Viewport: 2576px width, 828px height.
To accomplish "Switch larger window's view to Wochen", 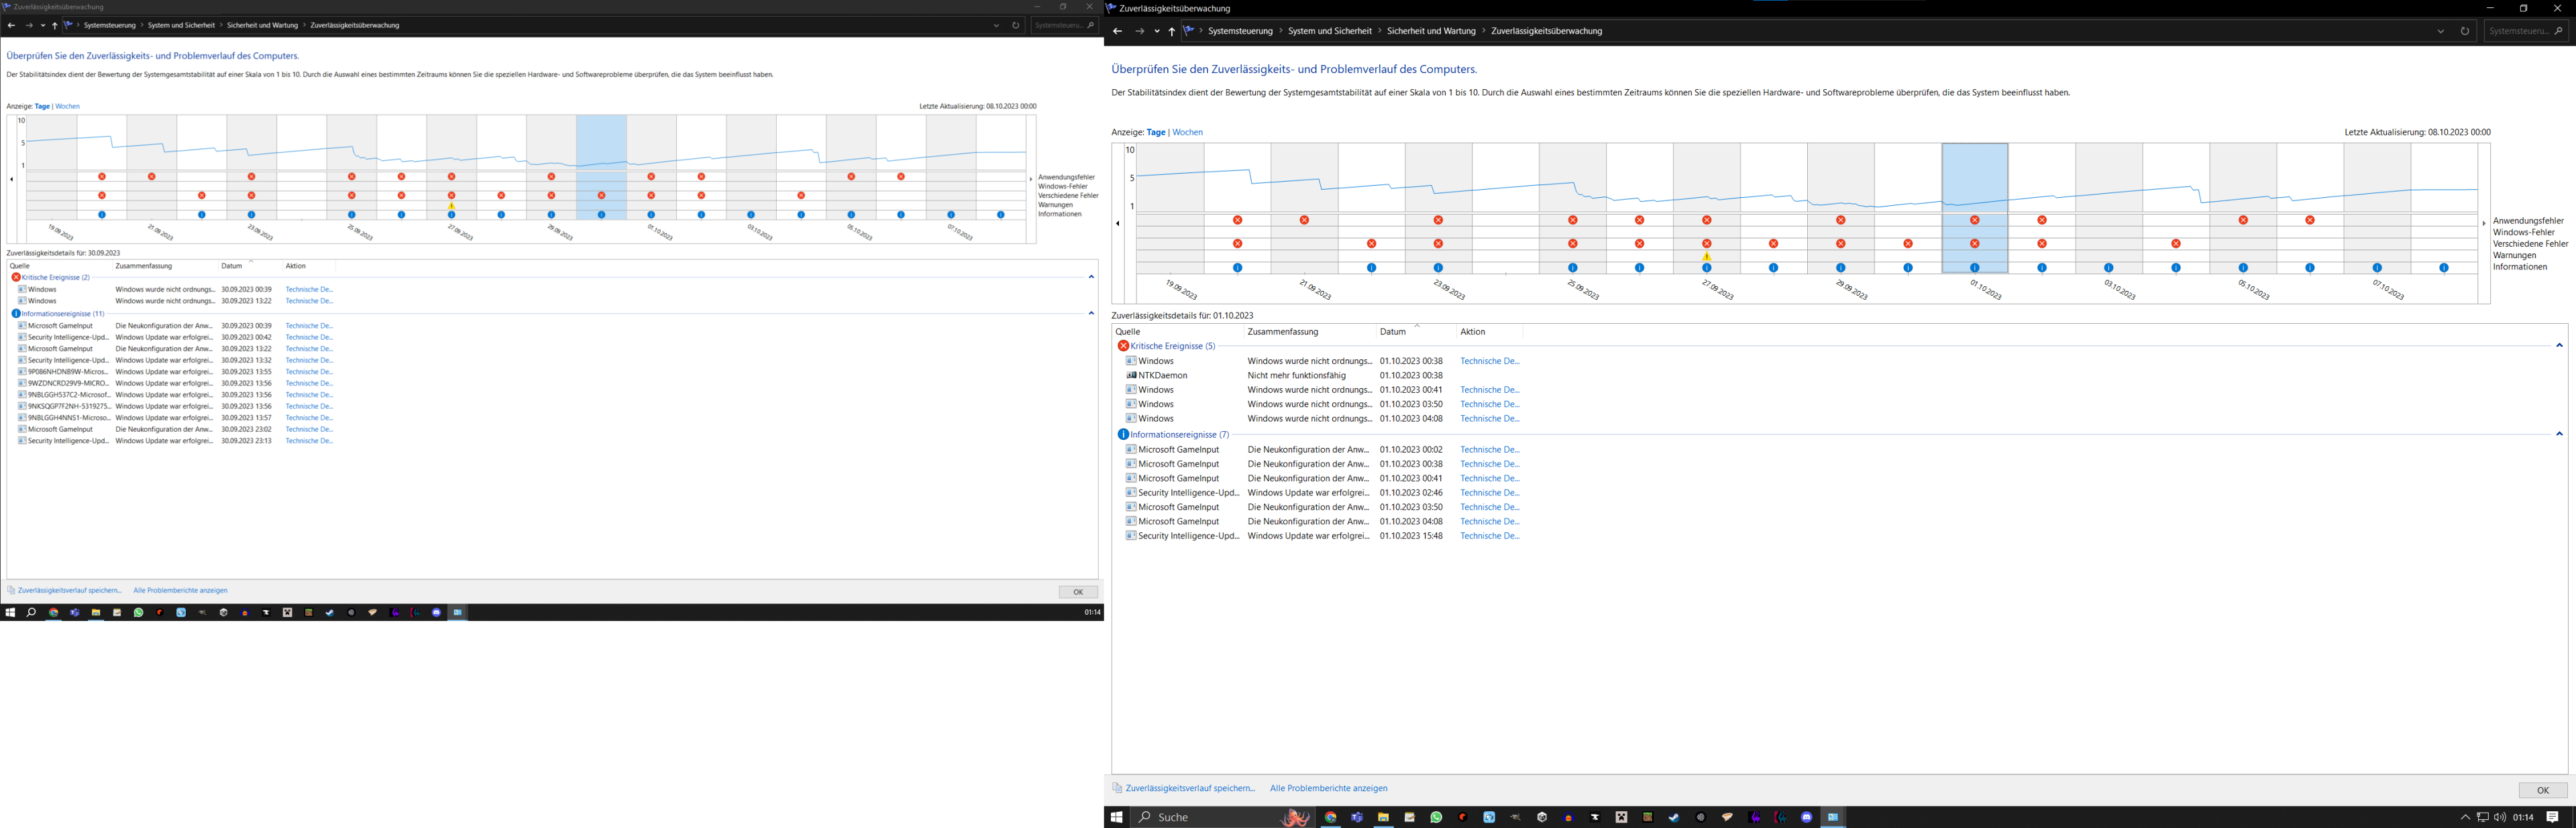I will tap(1187, 132).
